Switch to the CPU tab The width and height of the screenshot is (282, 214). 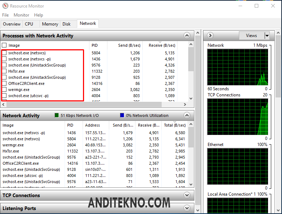[29, 24]
